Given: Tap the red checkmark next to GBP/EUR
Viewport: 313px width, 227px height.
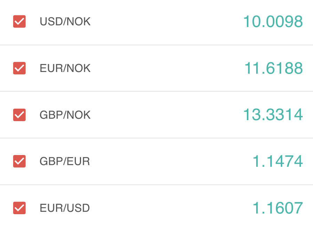Looking at the screenshot, I should tap(19, 161).
